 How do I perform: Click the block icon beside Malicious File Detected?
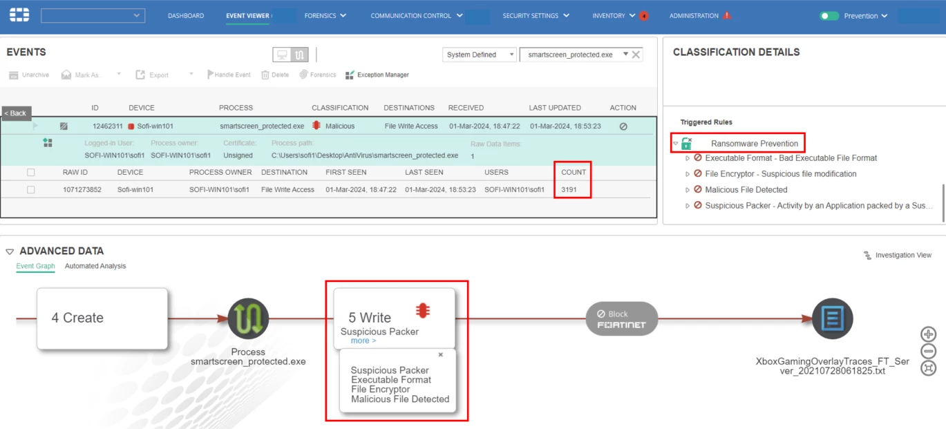coord(698,190)
